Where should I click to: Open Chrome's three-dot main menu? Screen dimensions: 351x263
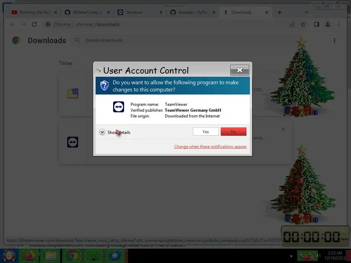point(339,24)
